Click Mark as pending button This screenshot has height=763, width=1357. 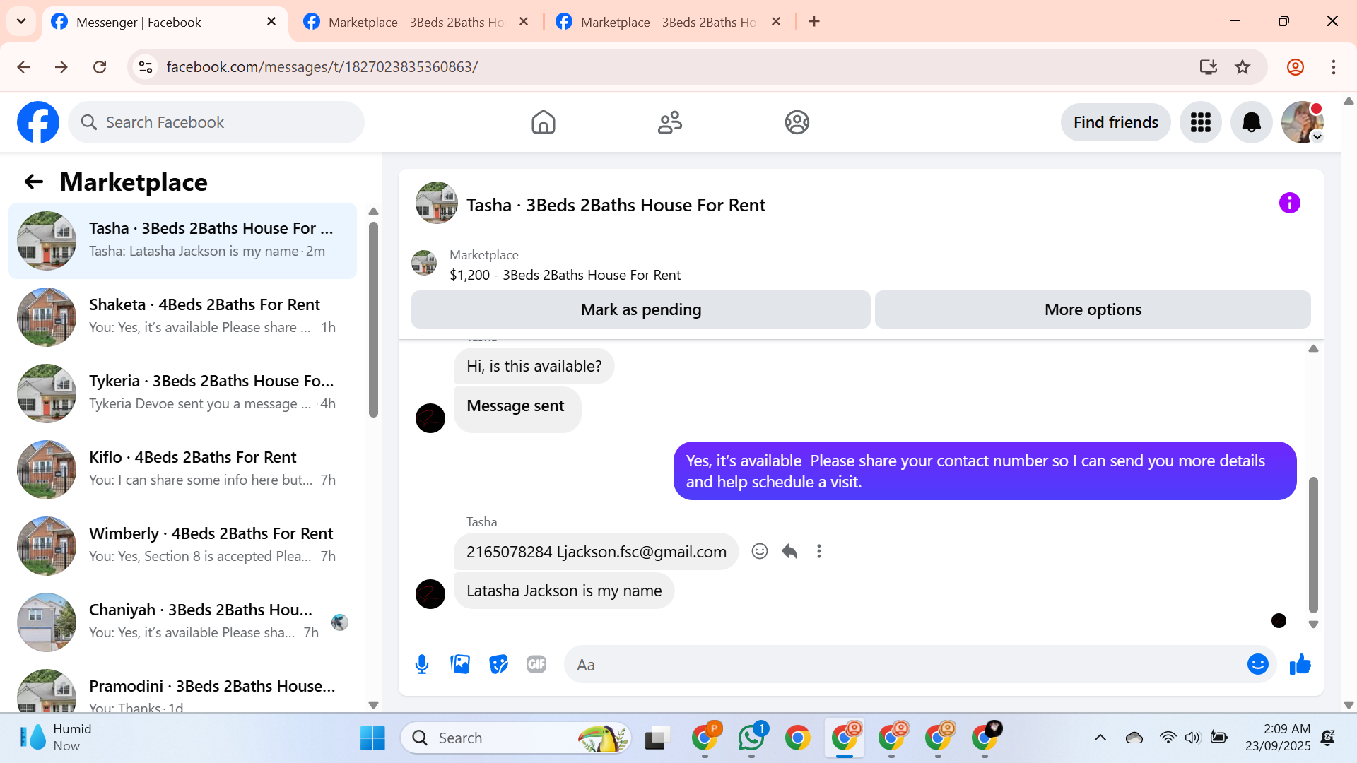tap(640, 309)
